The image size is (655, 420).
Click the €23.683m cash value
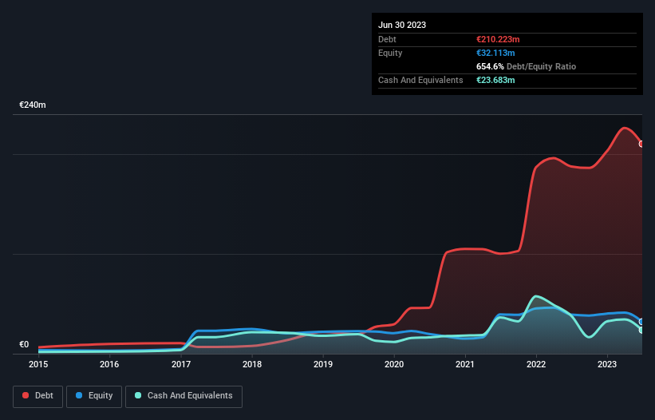tap(495, 80)
